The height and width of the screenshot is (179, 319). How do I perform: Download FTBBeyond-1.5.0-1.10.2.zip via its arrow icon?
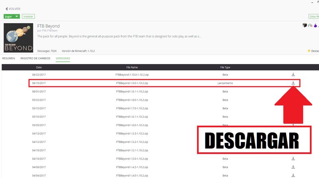(293, 158)
